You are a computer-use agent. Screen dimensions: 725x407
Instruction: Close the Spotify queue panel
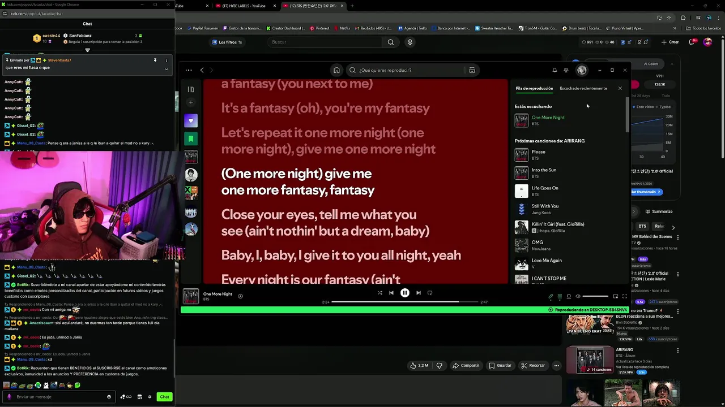(620, 88)
